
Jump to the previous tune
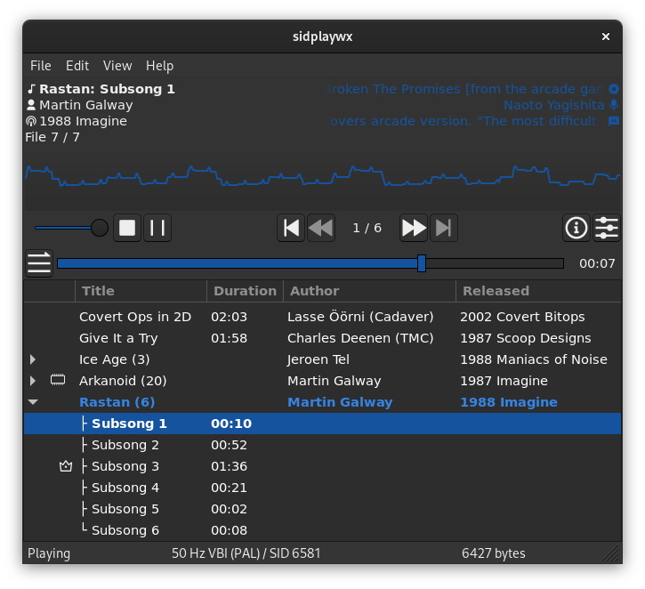coord(291,228)
